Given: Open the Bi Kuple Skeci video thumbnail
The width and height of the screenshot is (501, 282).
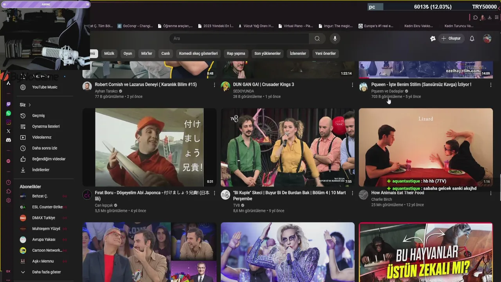Looking at the screenshot, I should [x=288, y=147].
